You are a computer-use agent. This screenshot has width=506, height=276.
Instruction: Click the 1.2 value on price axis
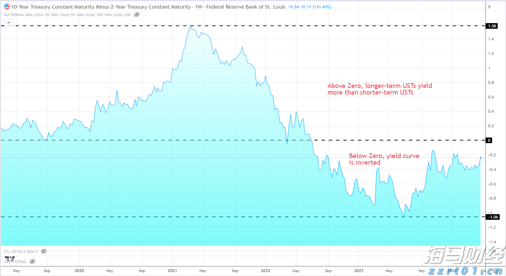click(491, 54)
